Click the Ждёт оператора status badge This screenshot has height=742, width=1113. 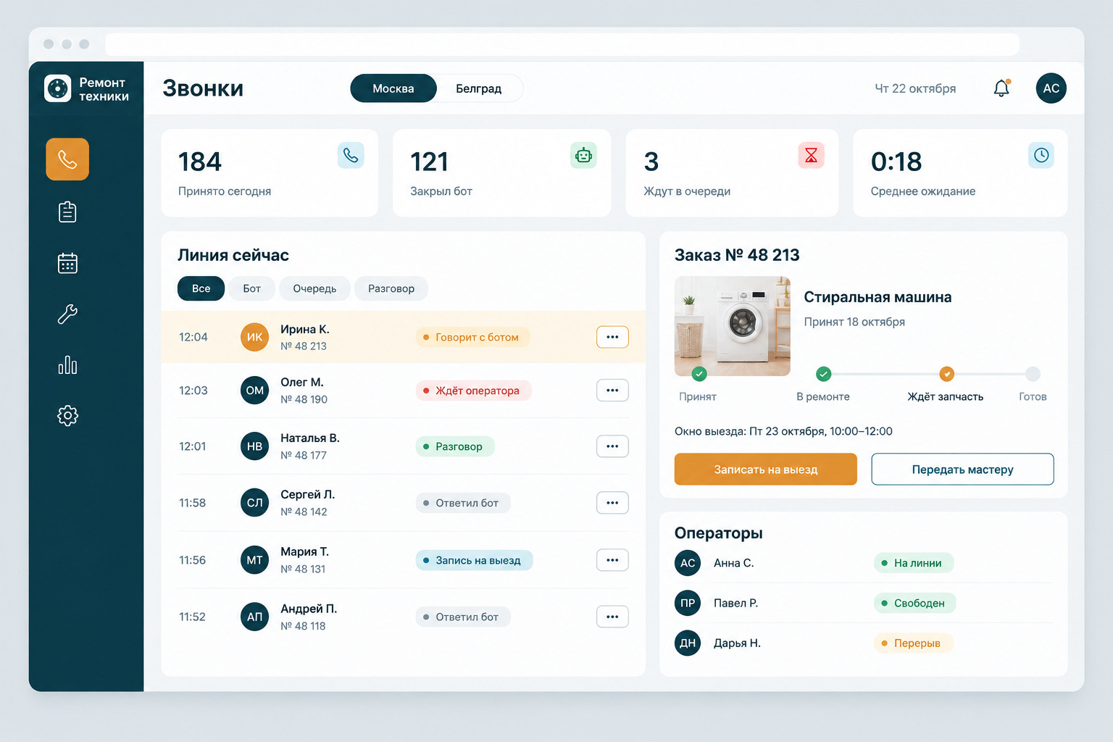tap(473, 391)
